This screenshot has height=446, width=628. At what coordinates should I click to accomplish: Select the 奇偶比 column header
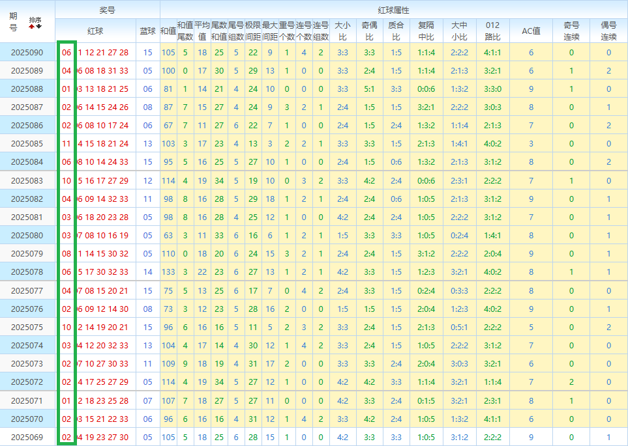(x=369, y=31)
